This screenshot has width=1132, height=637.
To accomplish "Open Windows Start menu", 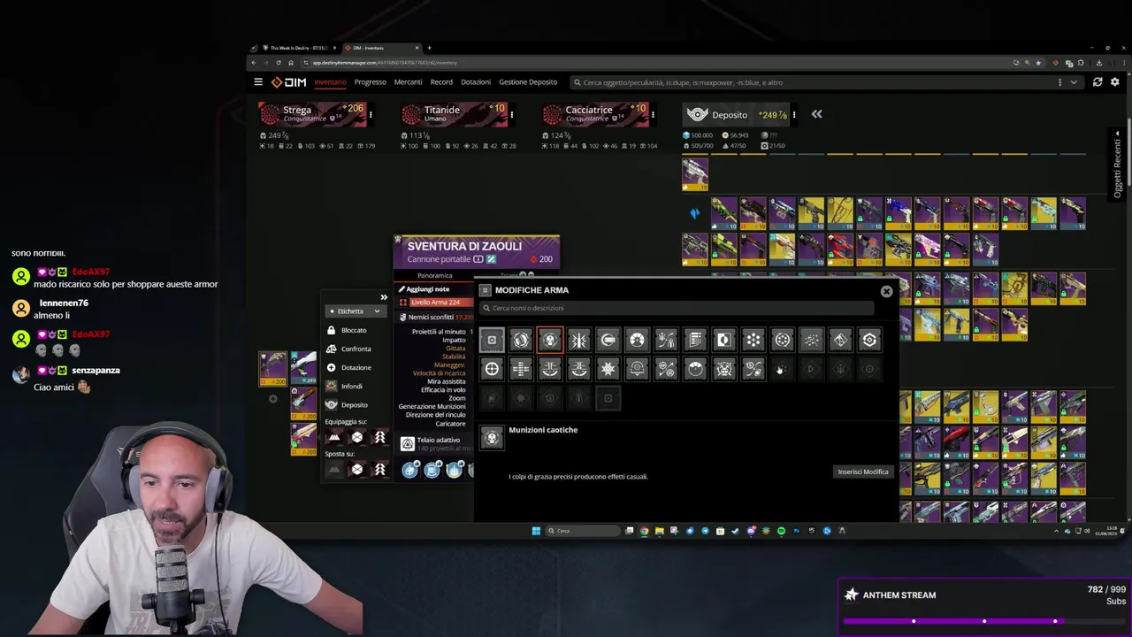I will 536,531.
